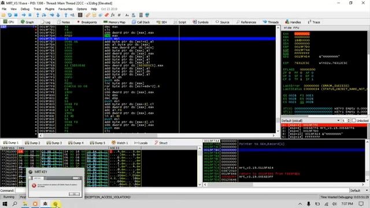Select the Dump 5 tab
Viewport: 370px width, 208px height.
[98, 143]
